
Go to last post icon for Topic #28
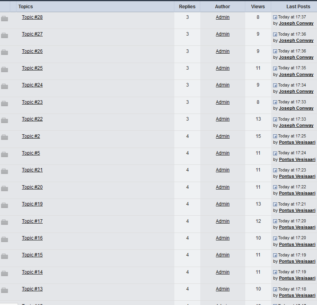(x=275, y=17)
